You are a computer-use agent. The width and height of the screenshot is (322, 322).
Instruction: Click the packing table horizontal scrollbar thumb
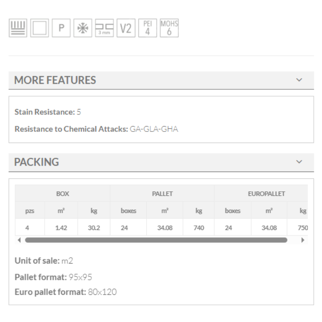[156, 240]
